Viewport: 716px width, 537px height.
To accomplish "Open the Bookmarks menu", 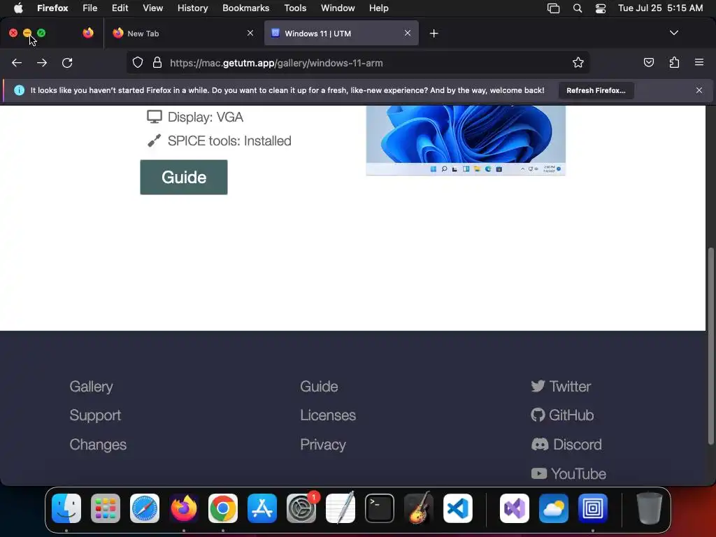I will (245, 8).
